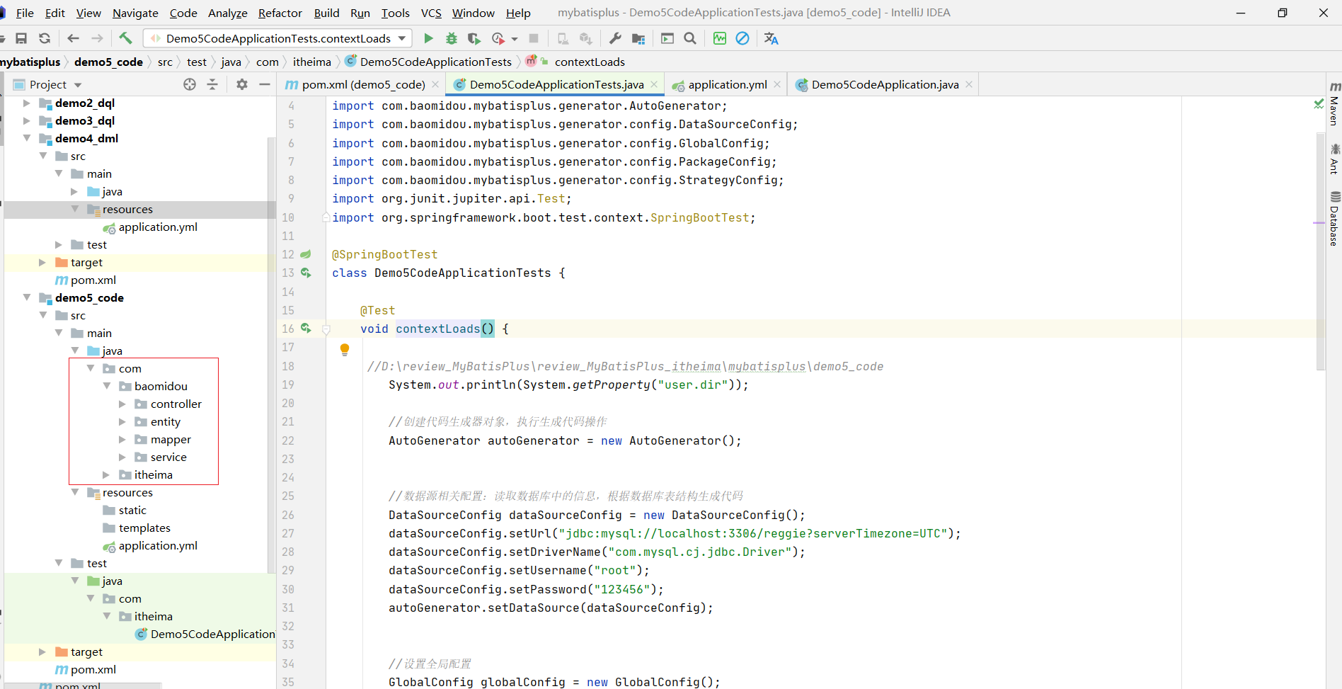Click the Save All toolbar icon
This screenshot has width=1342, height=689.
(x=21, y=38)
